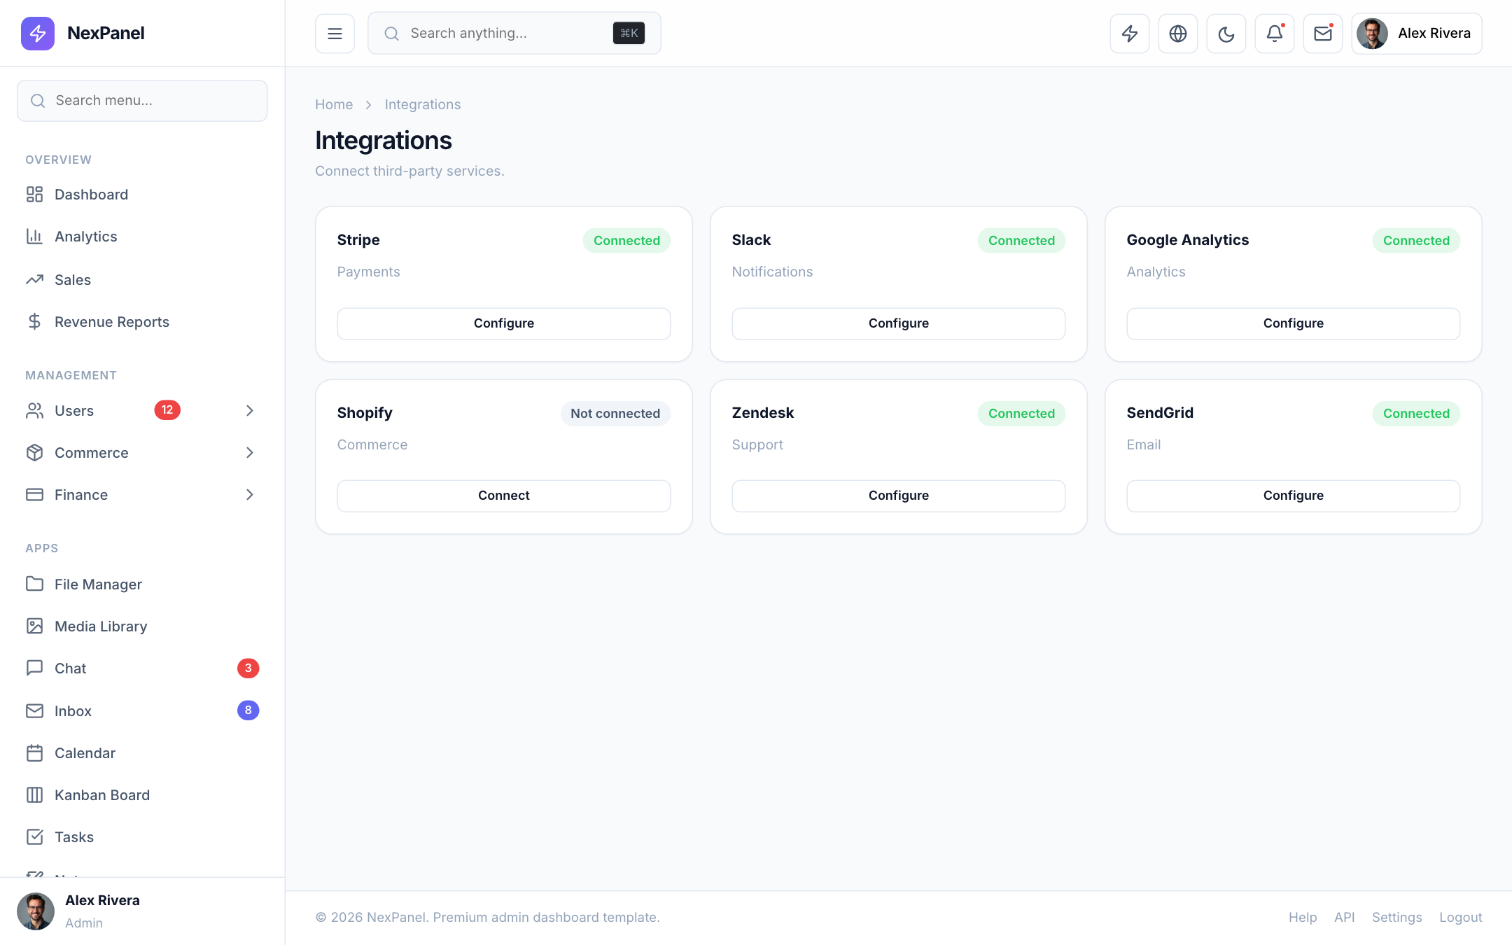
Task: Configure the Slack integration
Action: (899, 323)
